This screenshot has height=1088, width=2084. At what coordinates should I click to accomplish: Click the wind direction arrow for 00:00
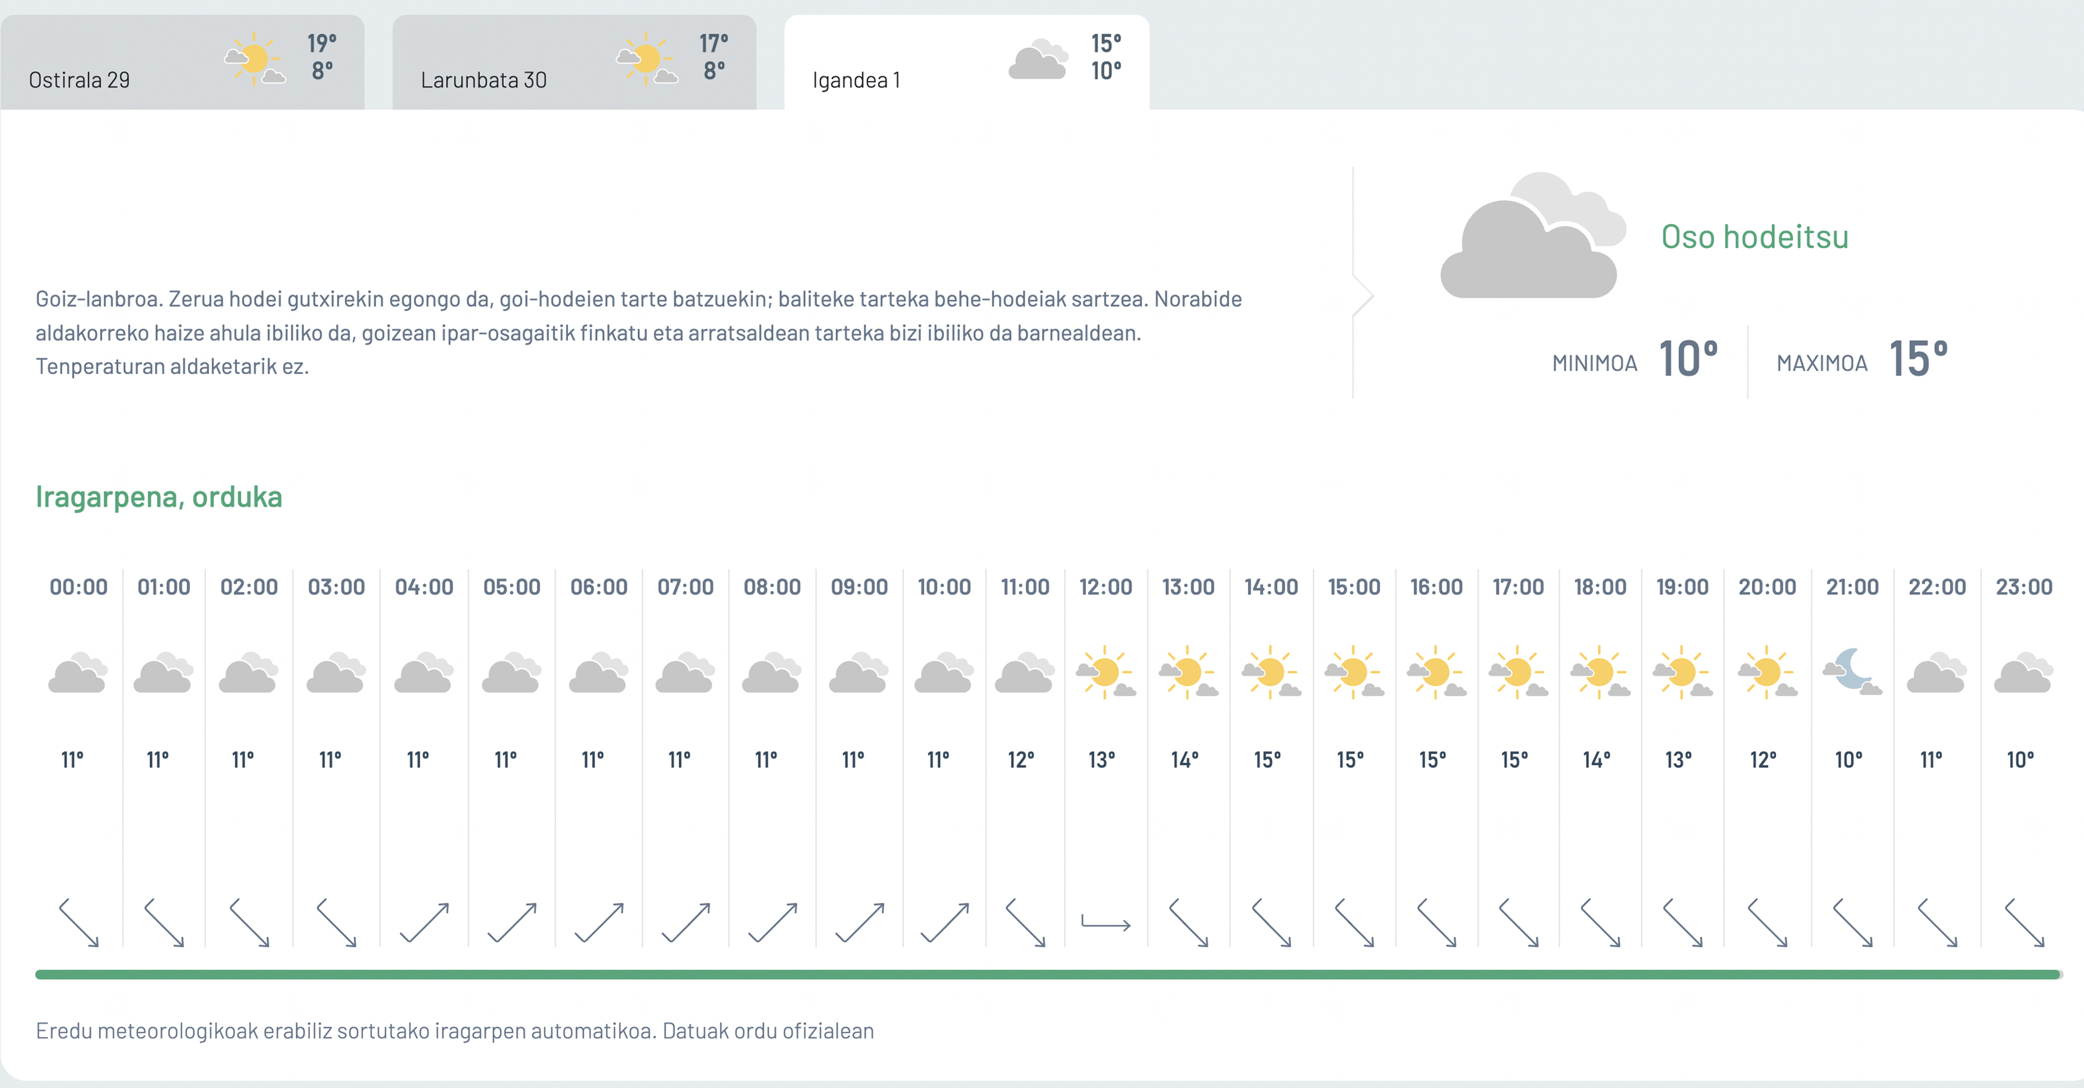tap(79, 922)
